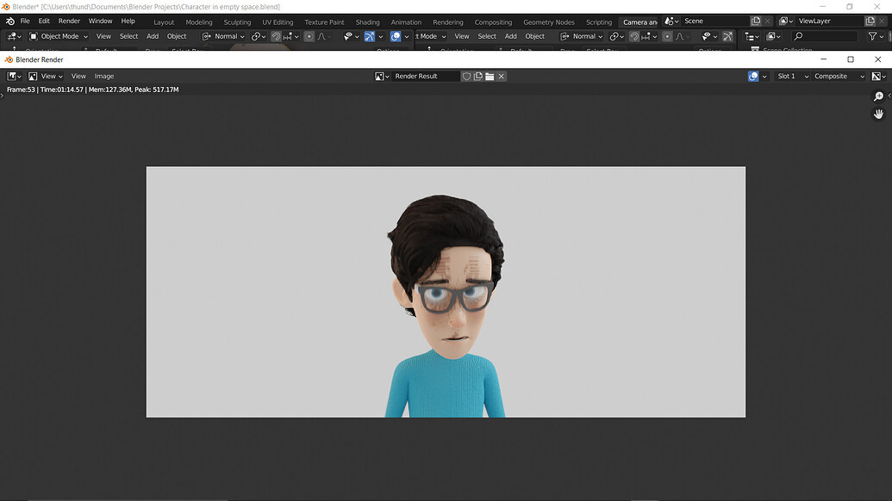892x501 pixels.
Task: Open the left viewport editor type dropdown
Action: [15, 36]
